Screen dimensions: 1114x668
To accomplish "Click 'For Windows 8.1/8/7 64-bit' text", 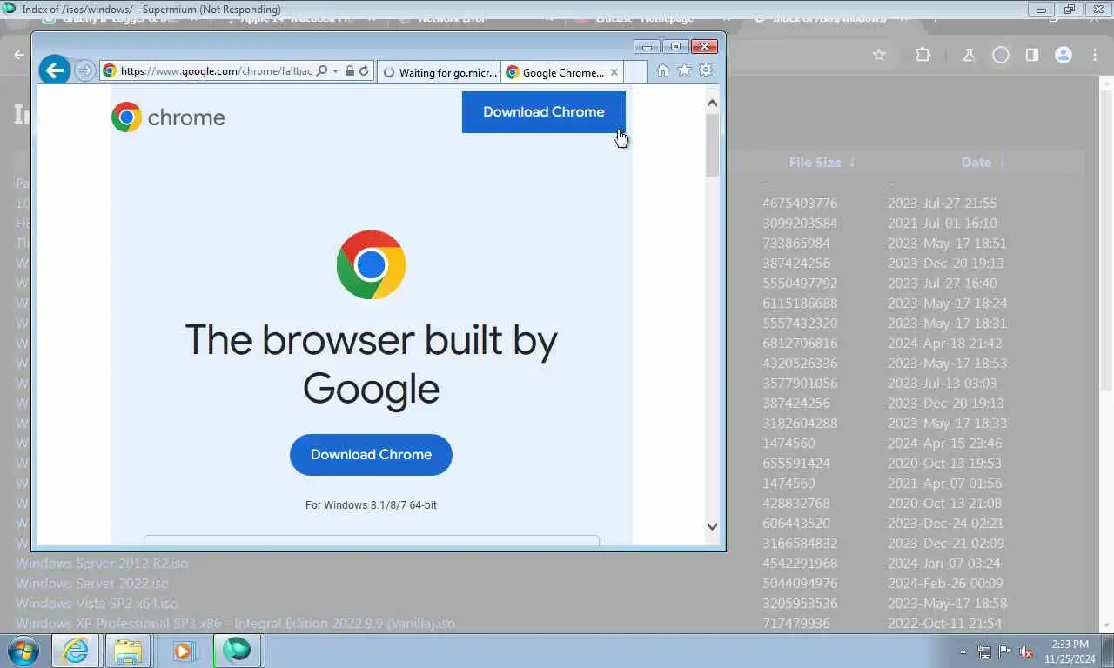I will [x=371, y=505].
